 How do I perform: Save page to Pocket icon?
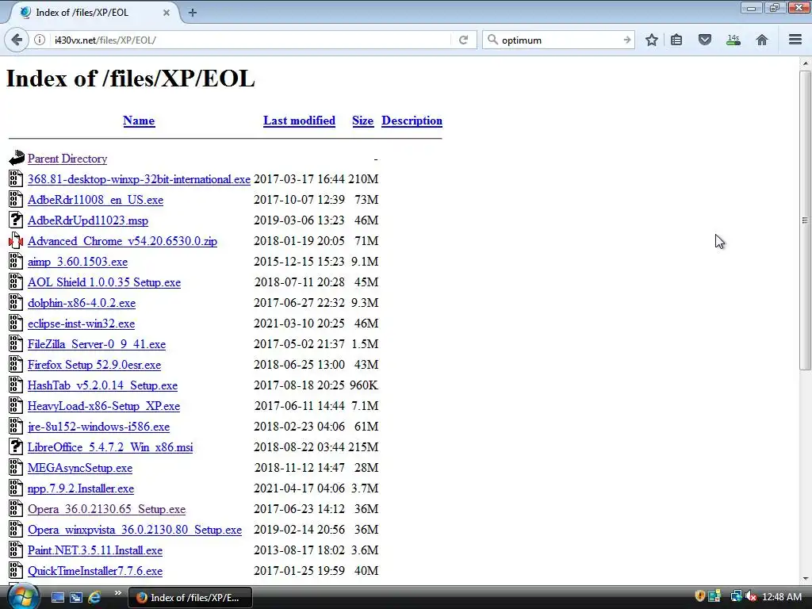coord(705,40)
